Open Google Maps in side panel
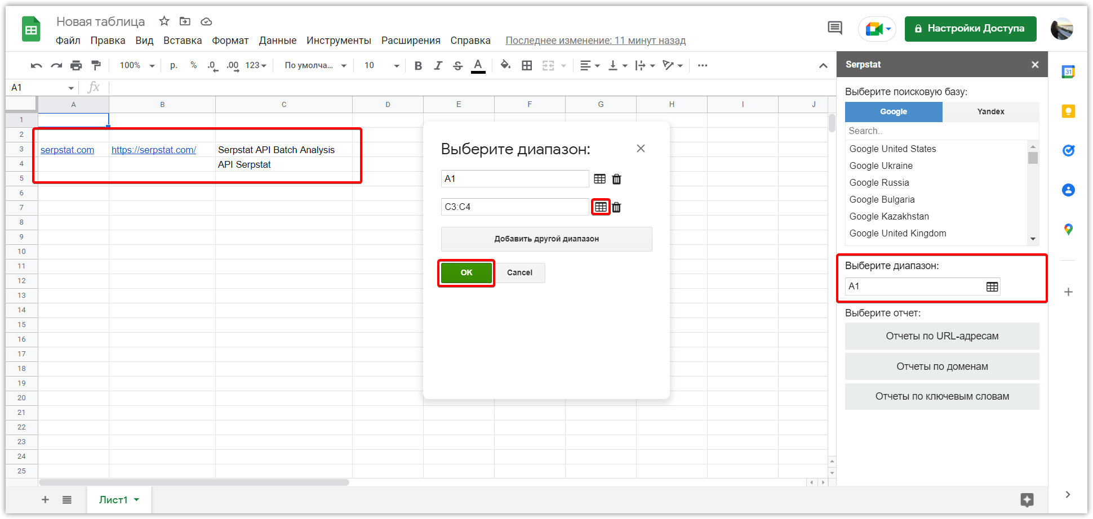Viewport: 1093px width, 519px height. pyautogui.click(x=1068, y=229)
